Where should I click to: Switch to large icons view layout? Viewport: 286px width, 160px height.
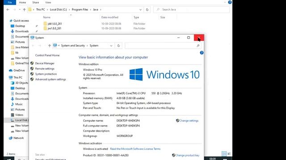pos(229,154)
